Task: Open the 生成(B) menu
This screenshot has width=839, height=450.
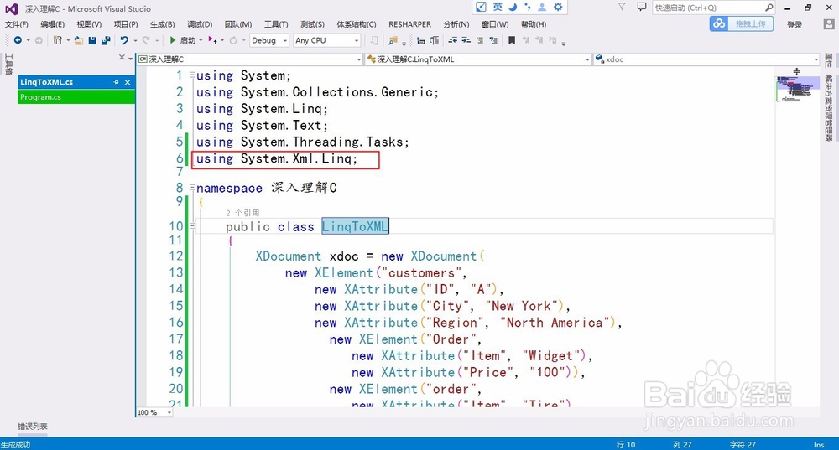Action: click(x=162, y=24)
